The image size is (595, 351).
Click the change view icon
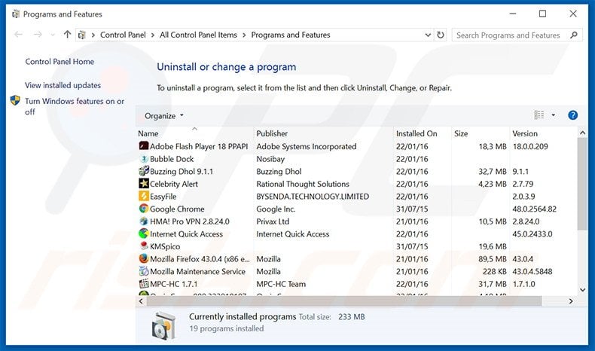click(539, 115)
